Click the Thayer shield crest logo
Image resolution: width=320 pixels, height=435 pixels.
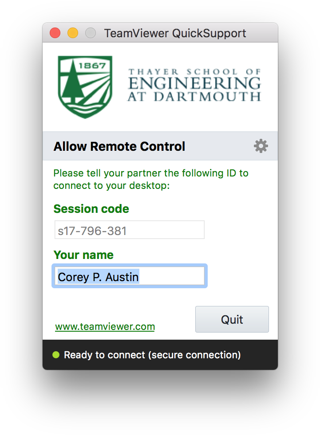coord(85,87)
